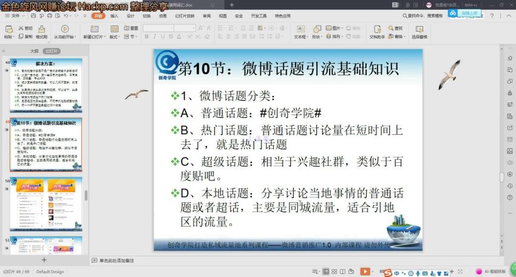Toggle Bold formatting
This screenshot has width=516, height=277.
(x=146, y=36)
